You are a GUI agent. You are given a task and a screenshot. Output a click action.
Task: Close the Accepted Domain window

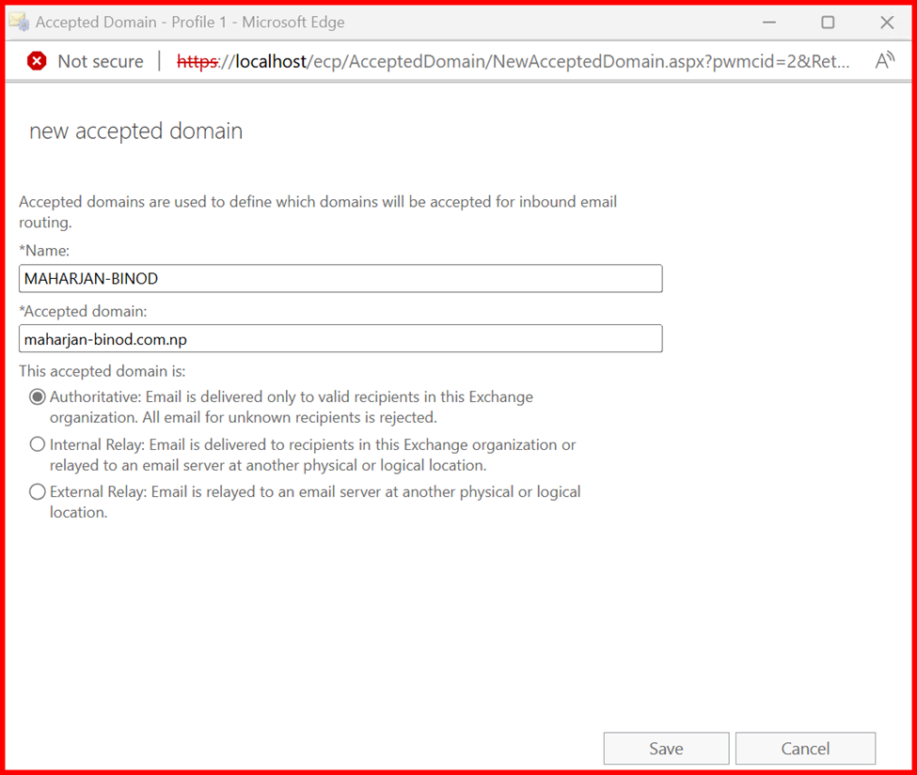pyautogui.click(x=887, y=22)
